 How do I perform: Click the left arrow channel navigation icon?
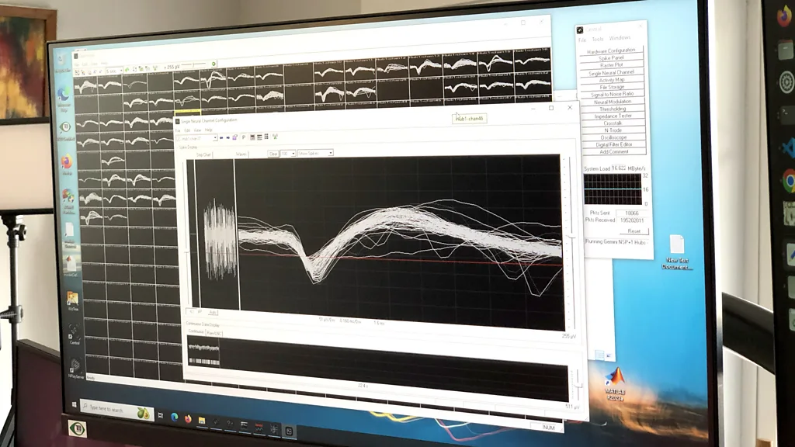[220, 137]
